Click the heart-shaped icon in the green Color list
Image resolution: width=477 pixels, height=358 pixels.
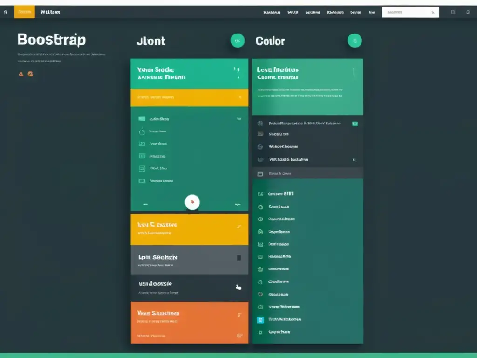click(x=260, y=295)
